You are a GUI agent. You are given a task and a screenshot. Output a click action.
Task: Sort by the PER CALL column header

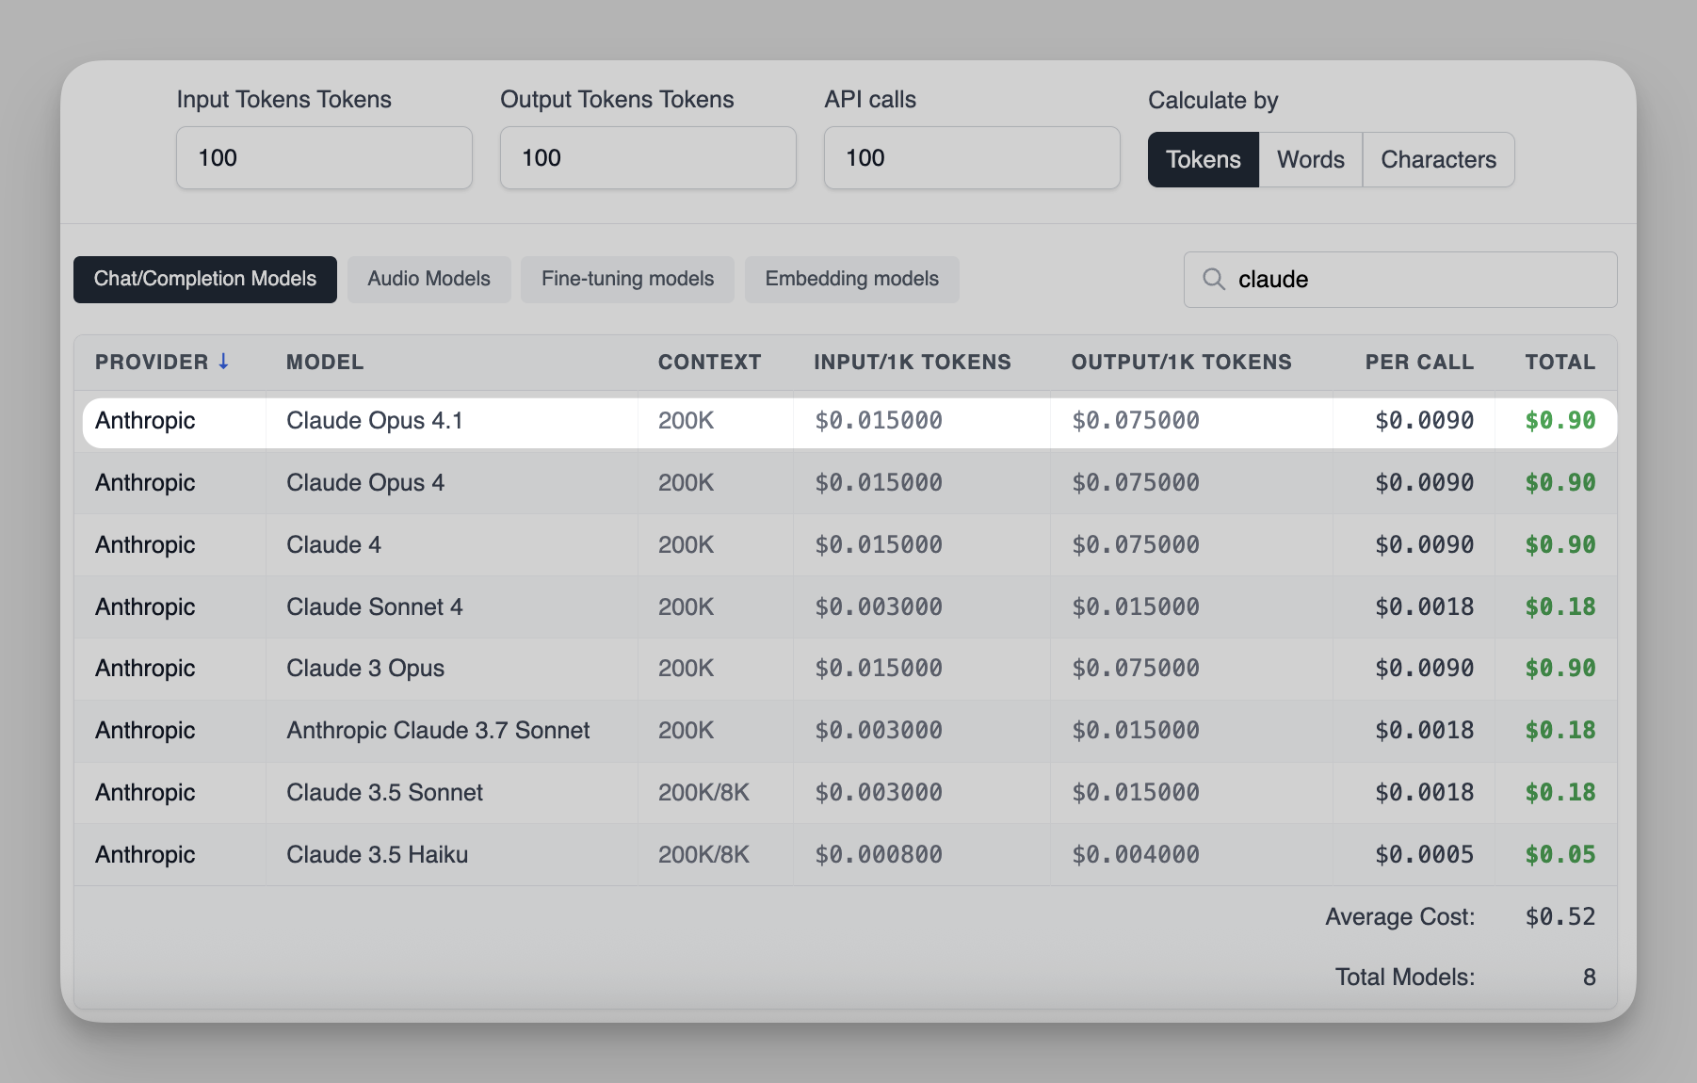pos(1419,363)
